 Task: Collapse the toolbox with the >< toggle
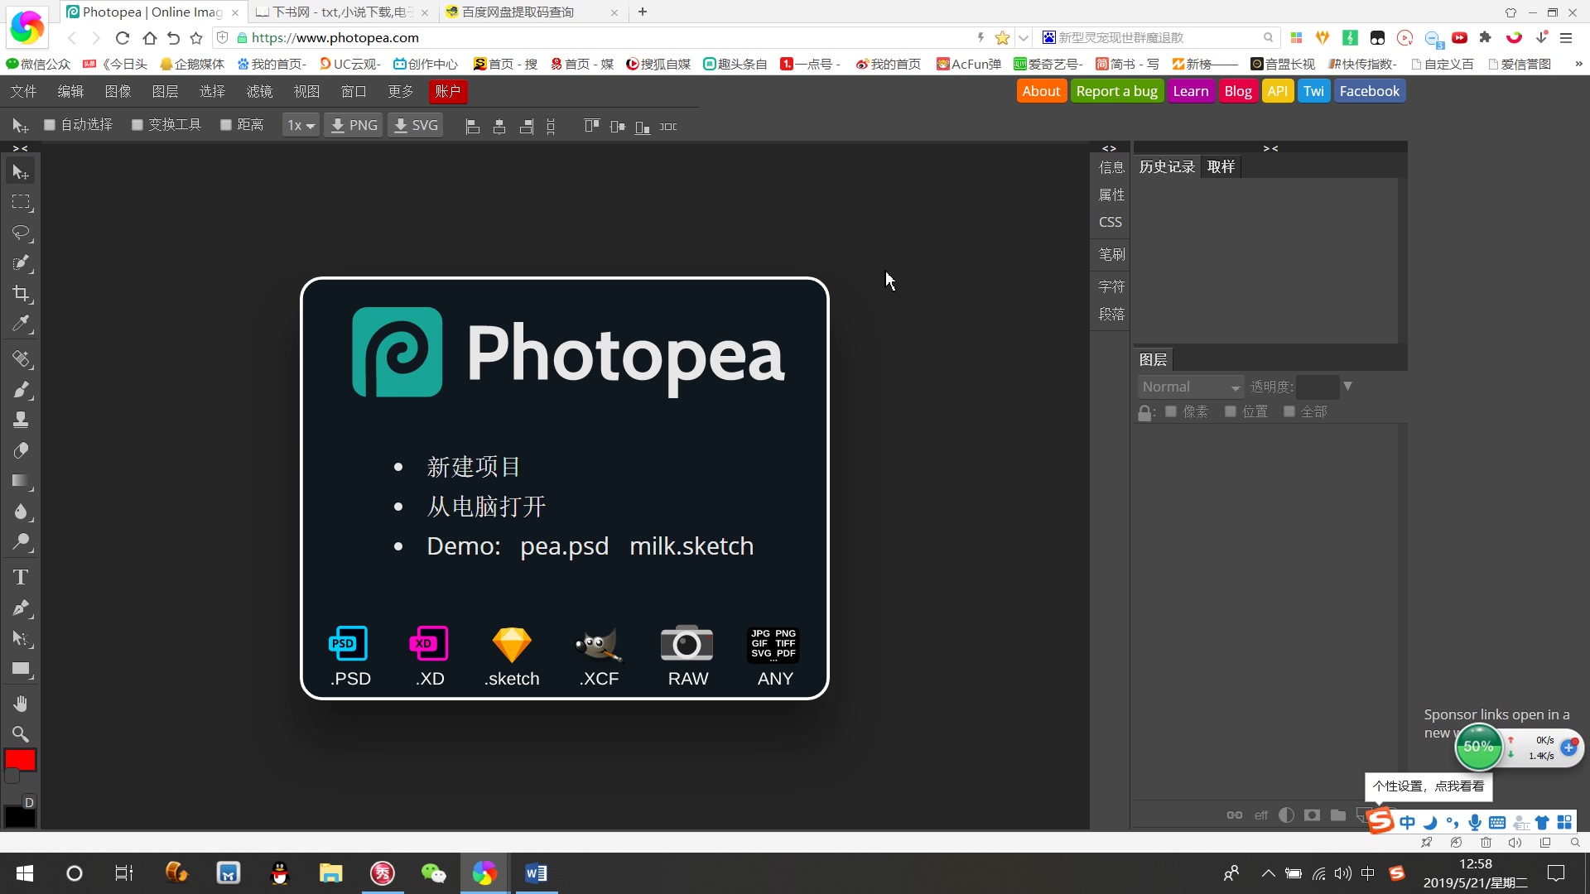21,148
